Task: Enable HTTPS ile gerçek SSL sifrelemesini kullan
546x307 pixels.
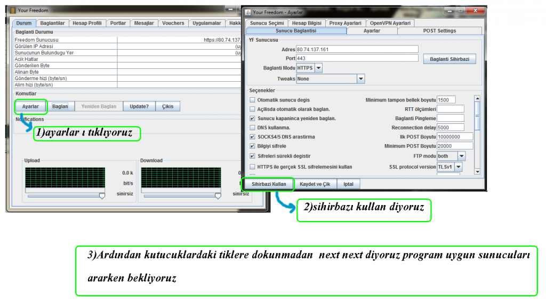Action: click(252, 167)
